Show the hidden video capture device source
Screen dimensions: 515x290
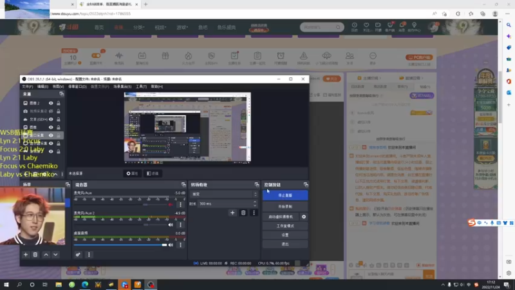pos(51,111)
